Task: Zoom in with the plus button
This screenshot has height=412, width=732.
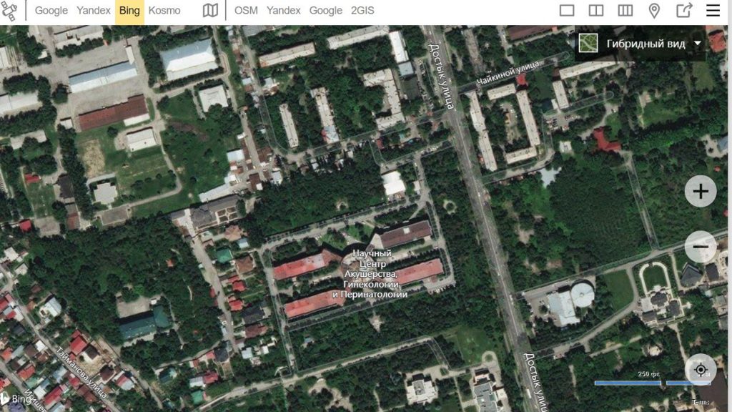Action: pos(701,191)
